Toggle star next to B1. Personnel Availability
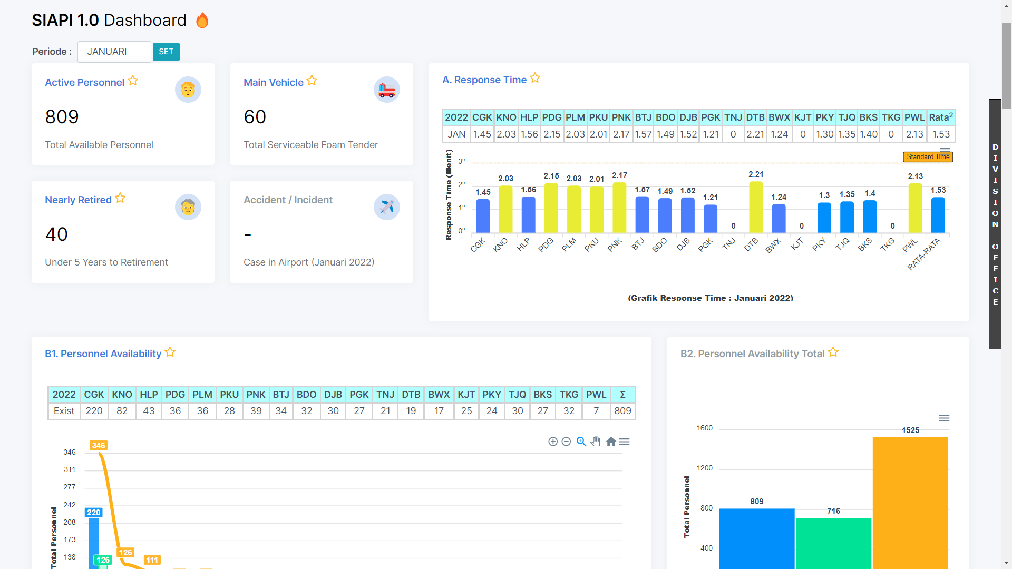The height and width of the screenshot is (569, 1012). (x=170, y=352)
